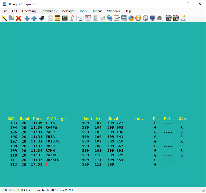Click the yellow antenna probe icon

click(x=183, y=18)
